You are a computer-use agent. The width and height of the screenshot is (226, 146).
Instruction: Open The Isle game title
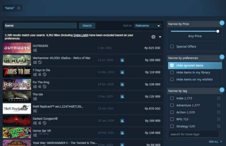point(38,94)
